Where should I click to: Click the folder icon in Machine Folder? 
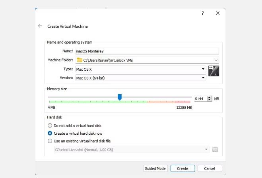(x=80, y=60)
